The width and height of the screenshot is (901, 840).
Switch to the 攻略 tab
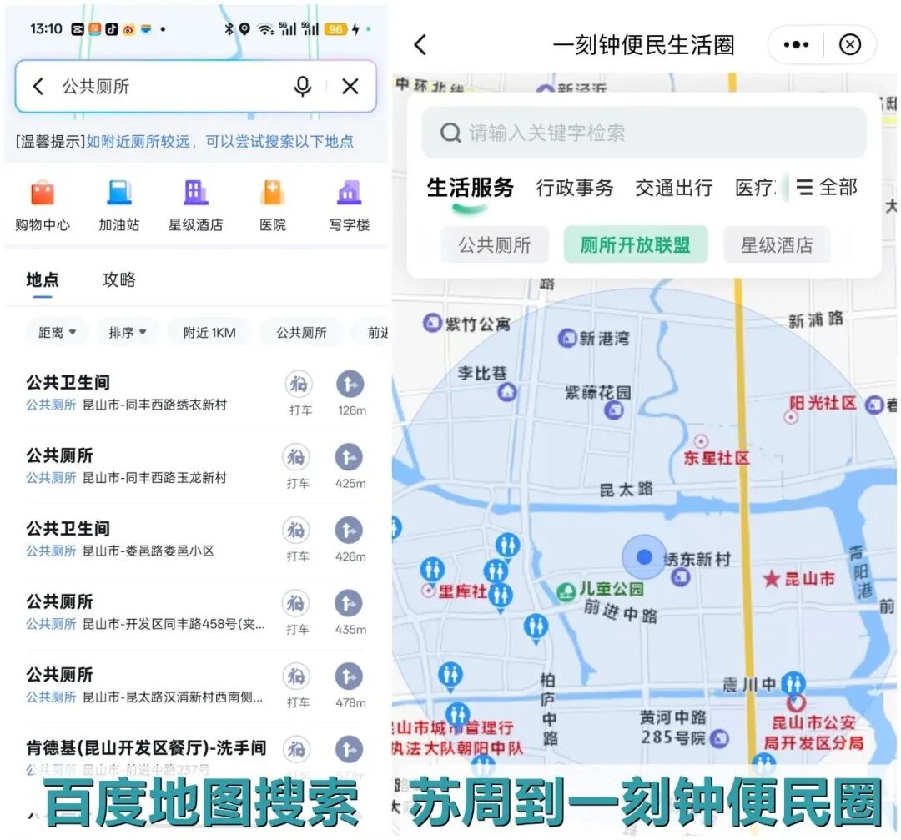coord(119,280)
